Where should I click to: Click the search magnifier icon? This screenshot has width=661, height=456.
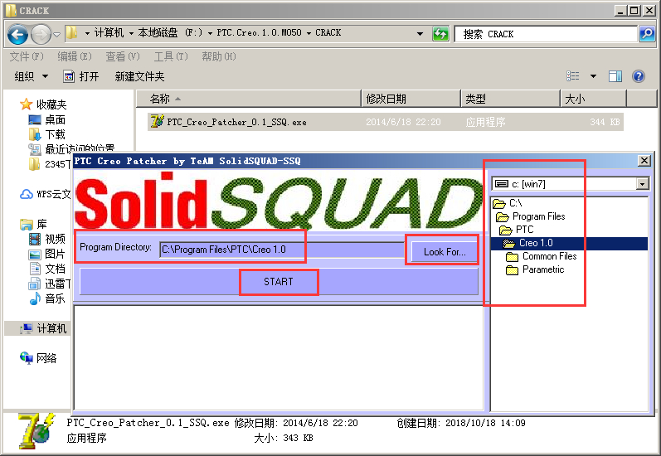647,34
